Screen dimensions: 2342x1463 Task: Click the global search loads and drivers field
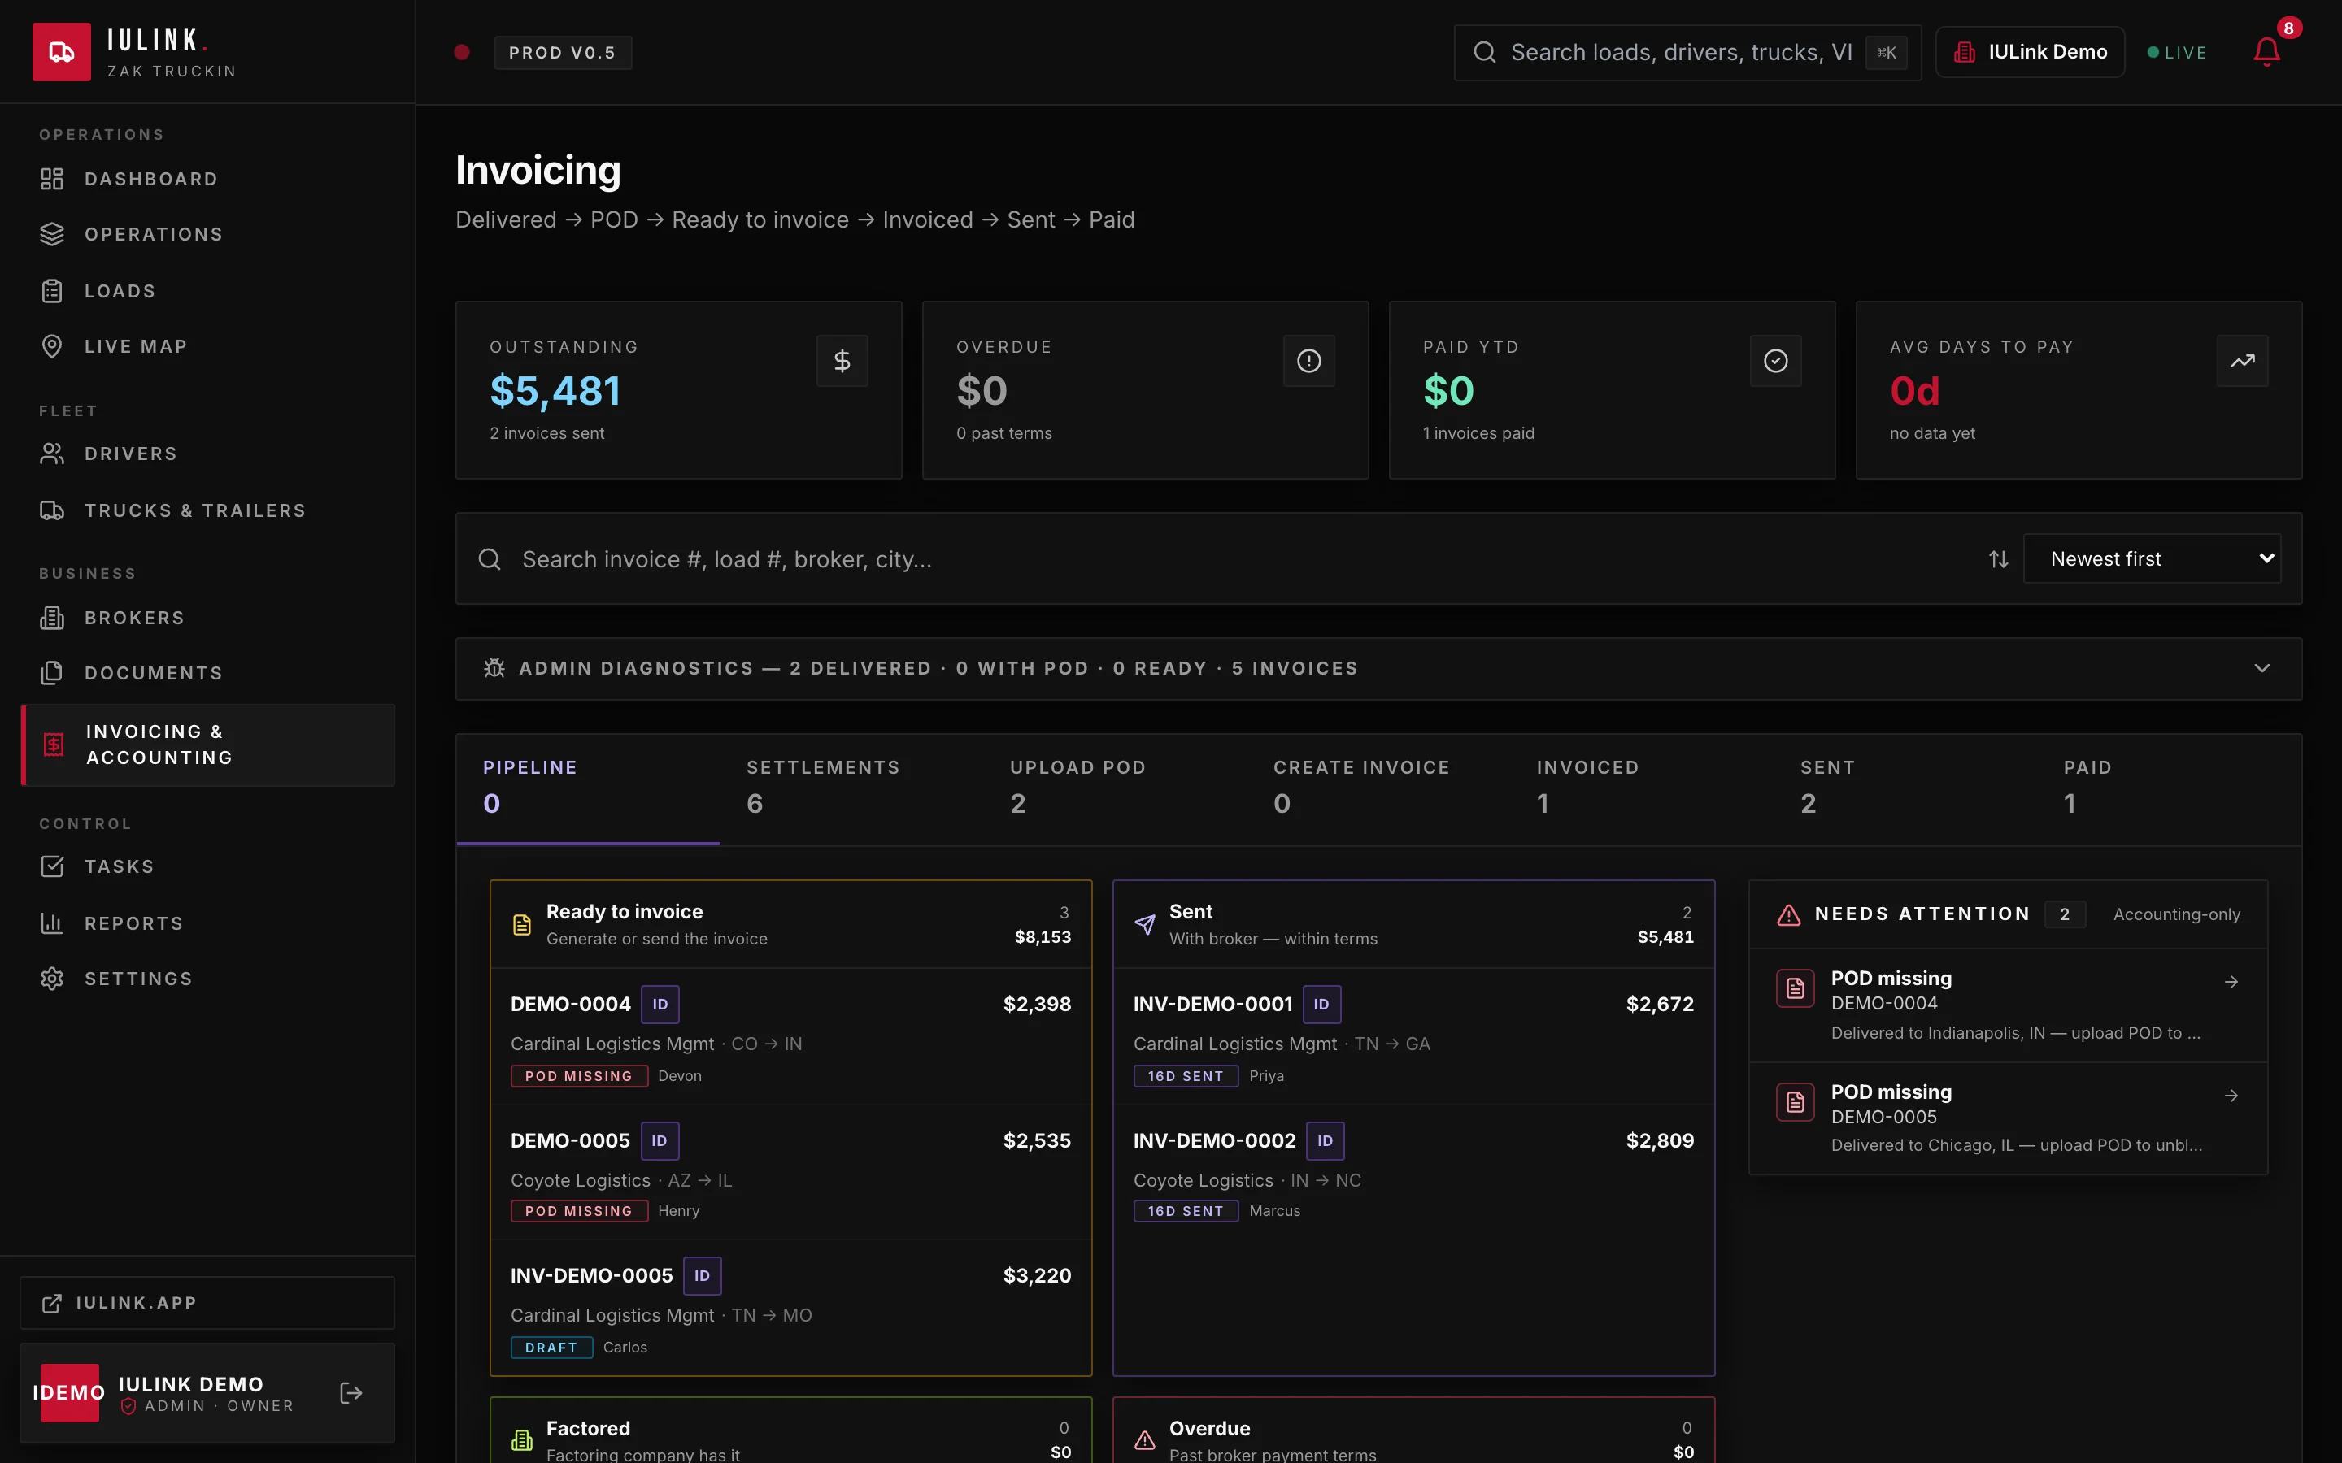point(1687,52)
